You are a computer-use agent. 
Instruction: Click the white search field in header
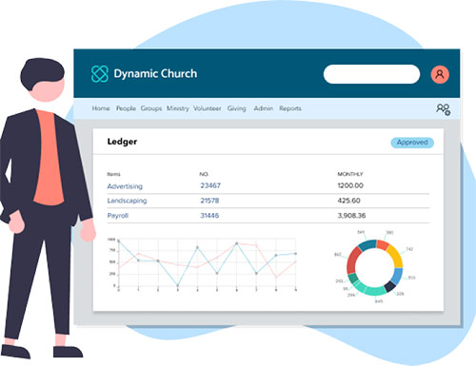point(371,74)
